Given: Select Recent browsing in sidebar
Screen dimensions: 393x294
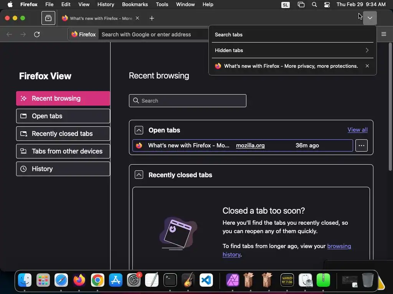Looking at the screenshot, I should pos(63,98).
